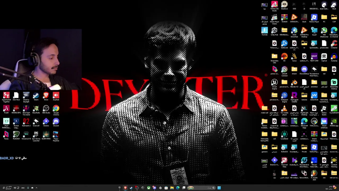
Task: Click the MSI Afterburner shortcut
Action: (x=324, y=32)
